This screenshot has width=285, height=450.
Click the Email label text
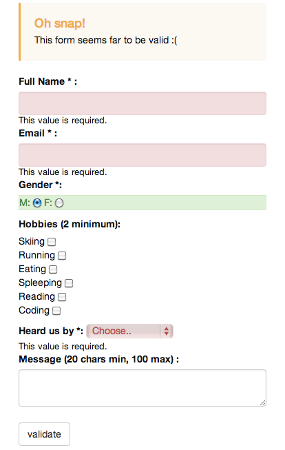[38, 133]
